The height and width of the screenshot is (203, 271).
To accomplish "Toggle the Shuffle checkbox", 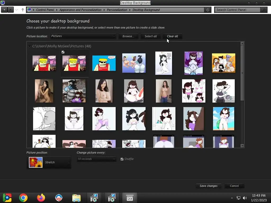I will (122, 159).
